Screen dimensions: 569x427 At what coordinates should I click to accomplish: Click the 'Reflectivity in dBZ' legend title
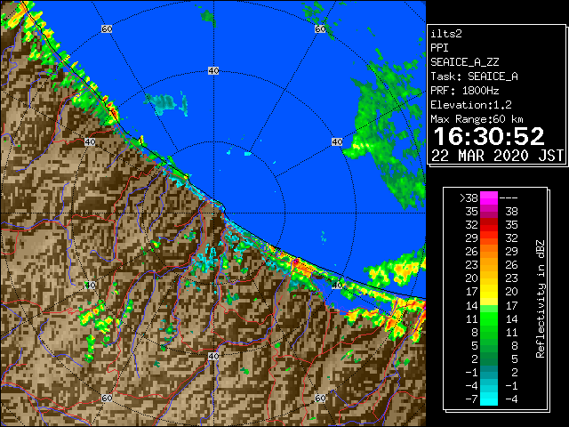[x=540, y=299]
